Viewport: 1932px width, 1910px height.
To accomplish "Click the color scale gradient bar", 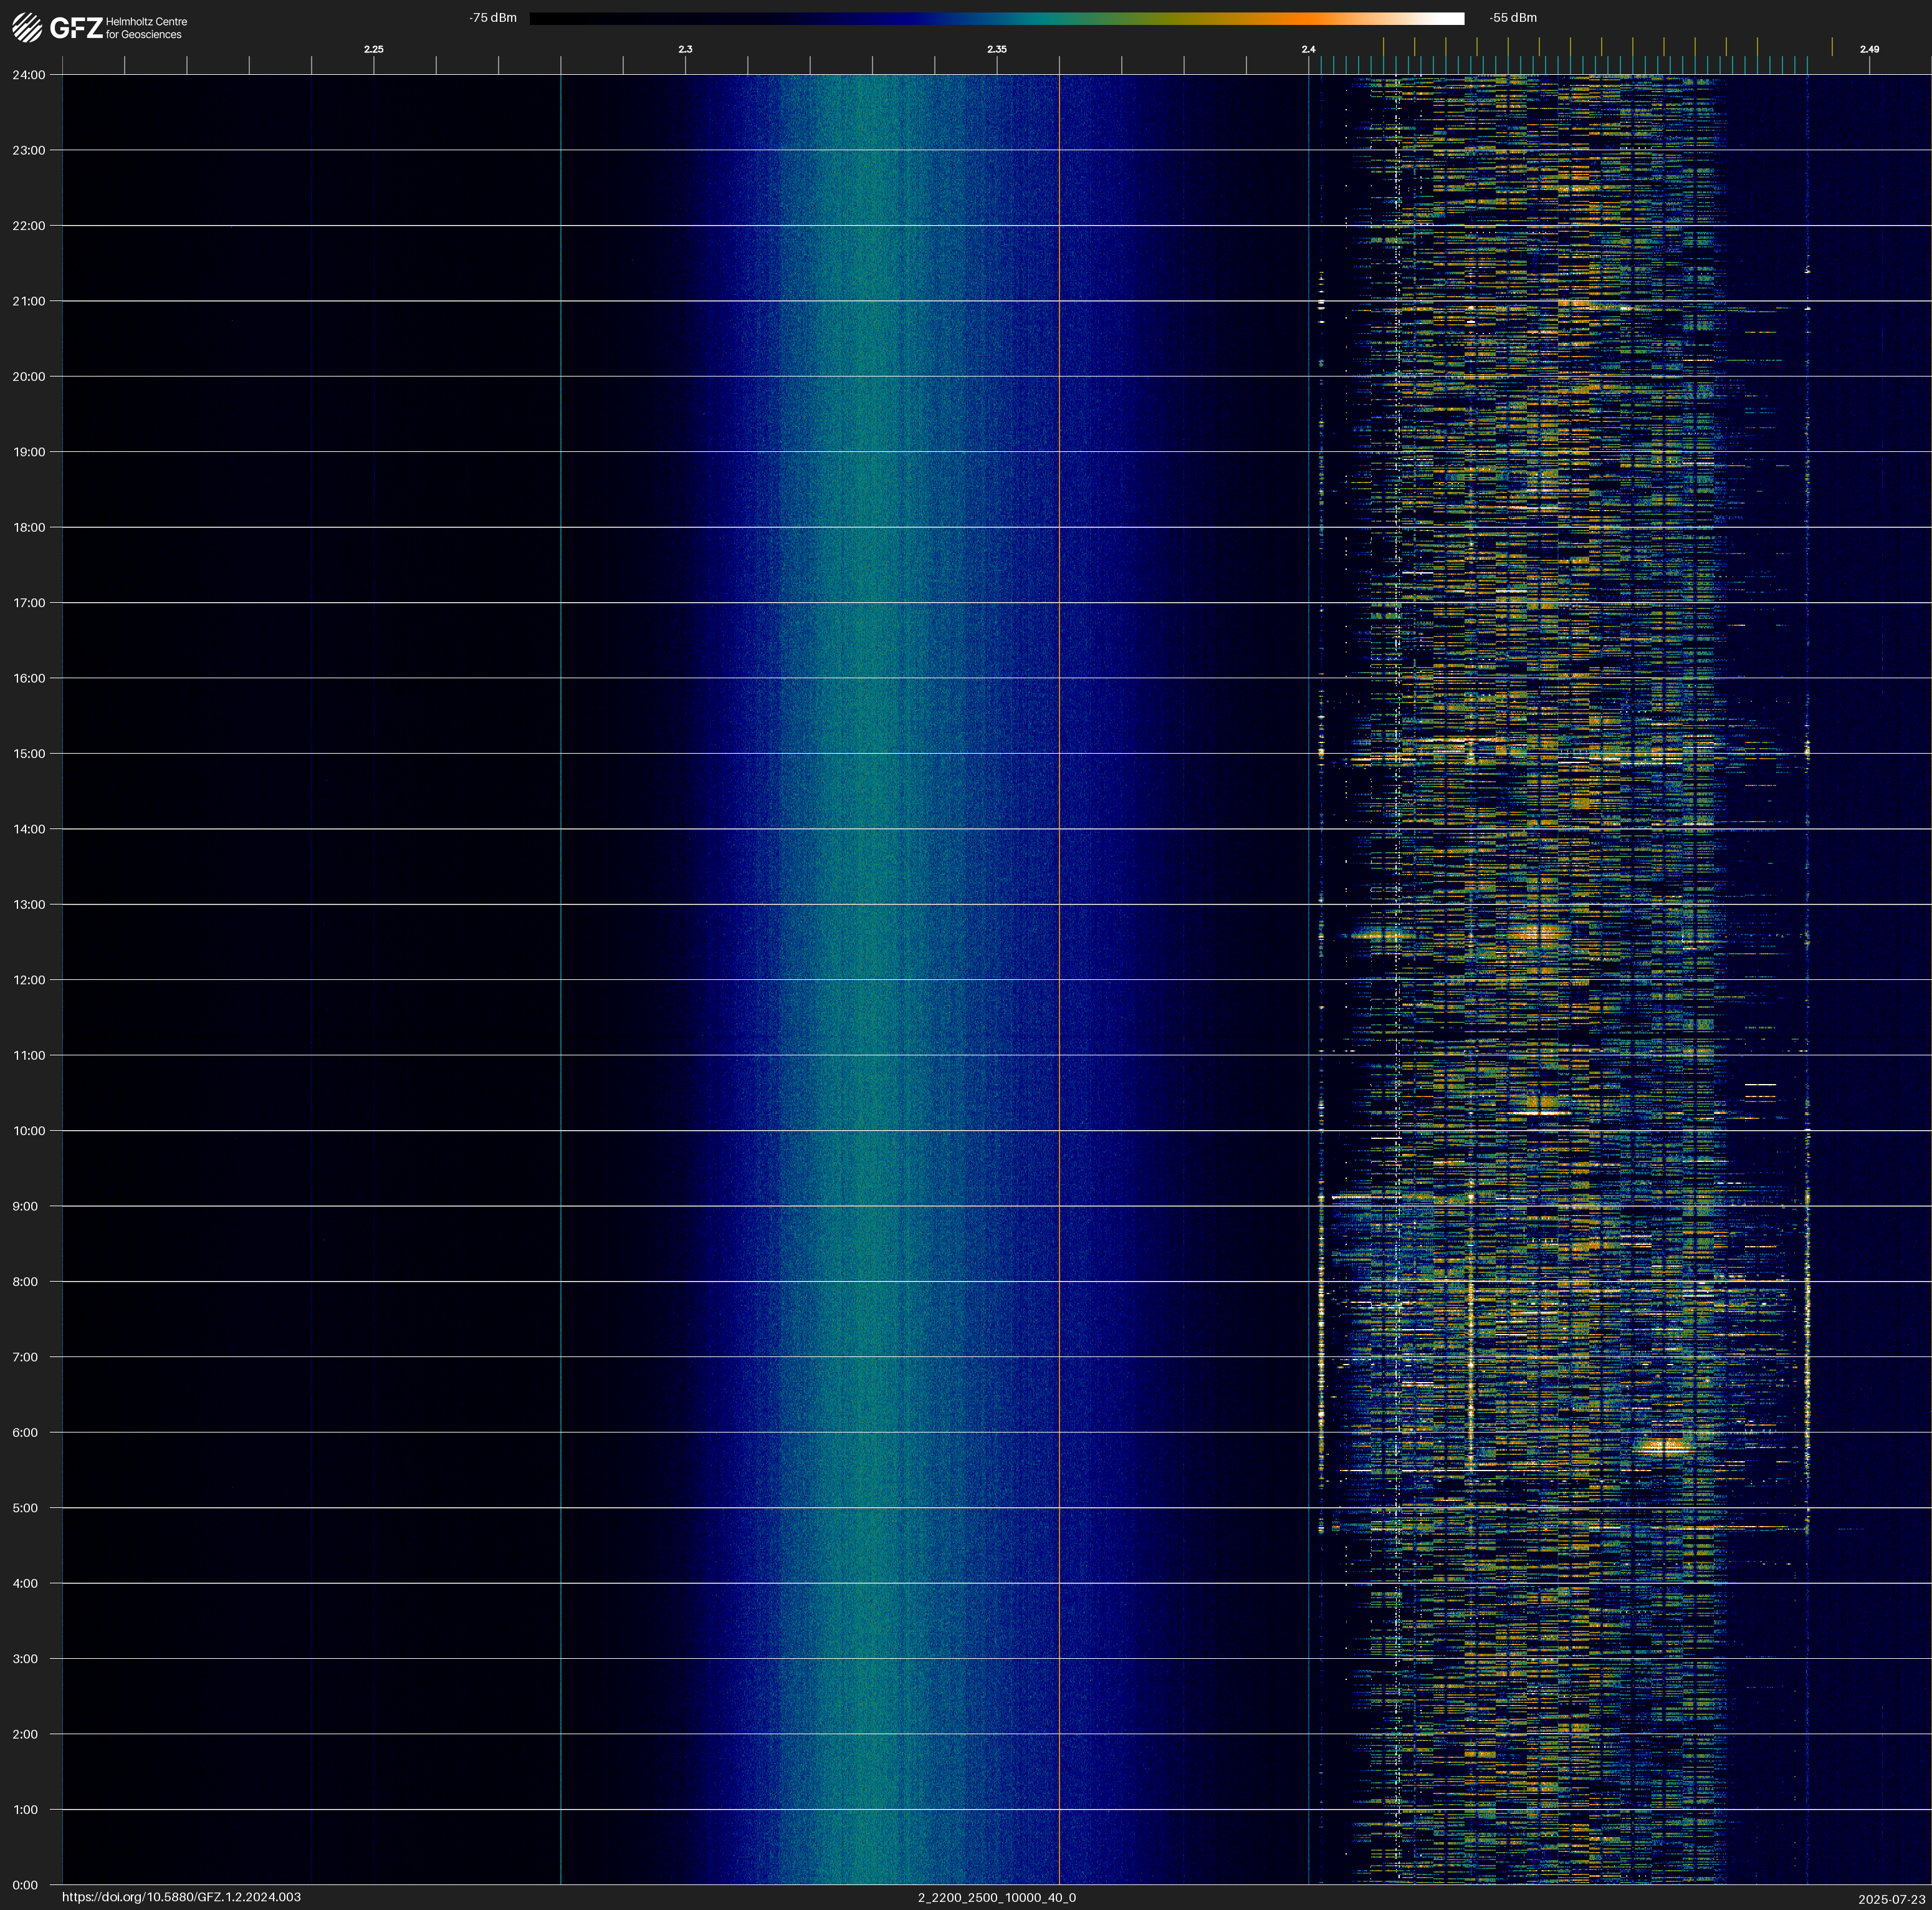I will tap(996, 18).
